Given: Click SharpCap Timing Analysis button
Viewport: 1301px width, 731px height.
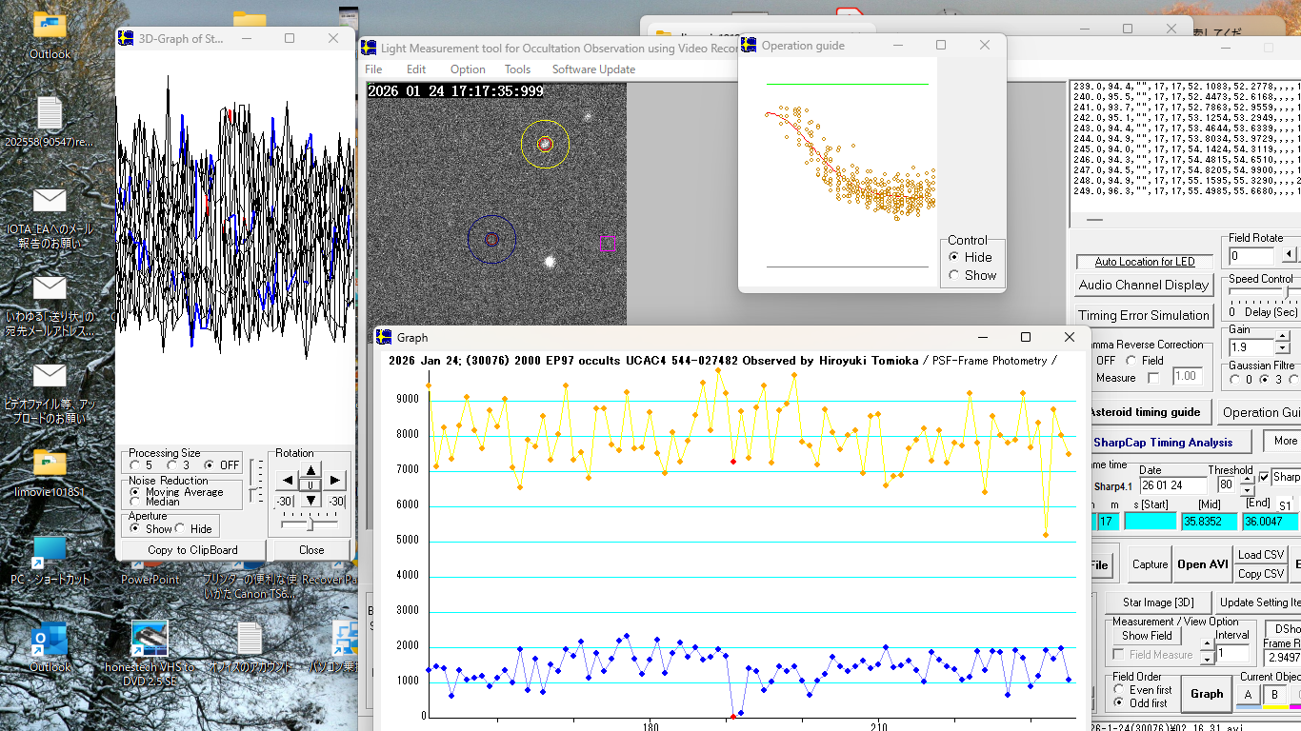Looking at the screenshot, I should pos(1162,443).
